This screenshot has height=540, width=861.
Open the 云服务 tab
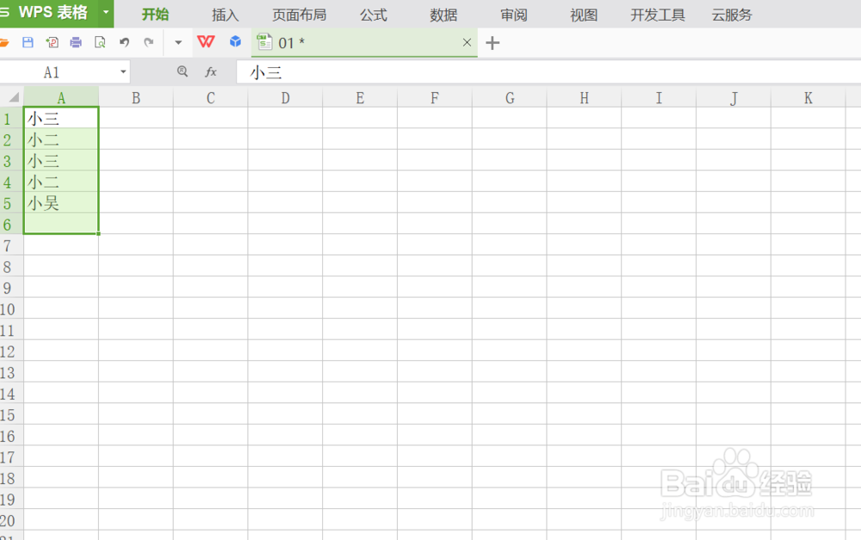click(732, 15)
